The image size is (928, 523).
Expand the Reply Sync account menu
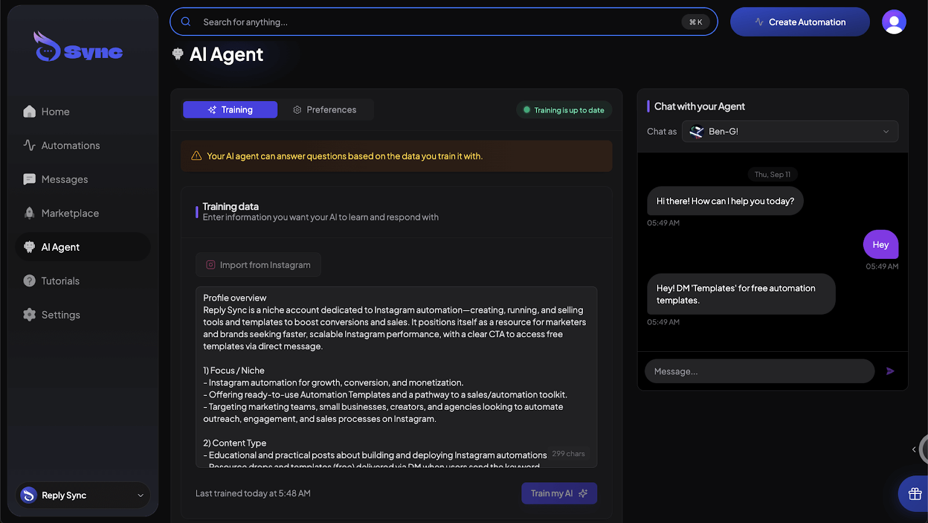(x=82, y=495)
